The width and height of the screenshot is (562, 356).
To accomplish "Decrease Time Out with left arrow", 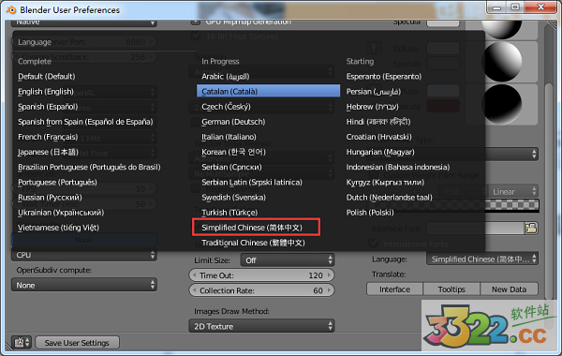I will [x=195, y=275].
